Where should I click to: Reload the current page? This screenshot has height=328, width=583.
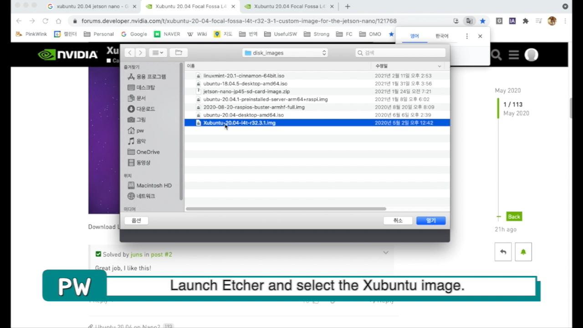pos(45,21)
